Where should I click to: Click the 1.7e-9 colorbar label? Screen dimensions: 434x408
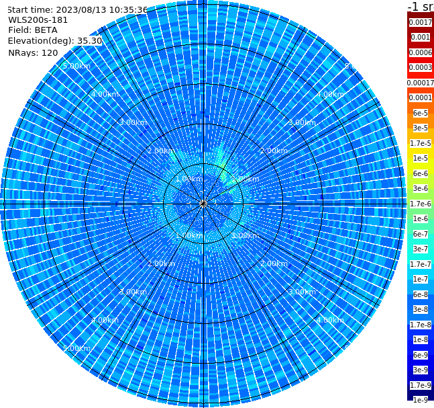coord(421,385)
